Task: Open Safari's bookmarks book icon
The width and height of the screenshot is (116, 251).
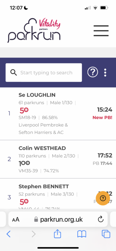Action: coord(82,234)
